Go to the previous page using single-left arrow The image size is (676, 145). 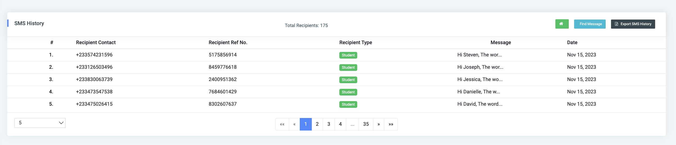coord(294,124)
